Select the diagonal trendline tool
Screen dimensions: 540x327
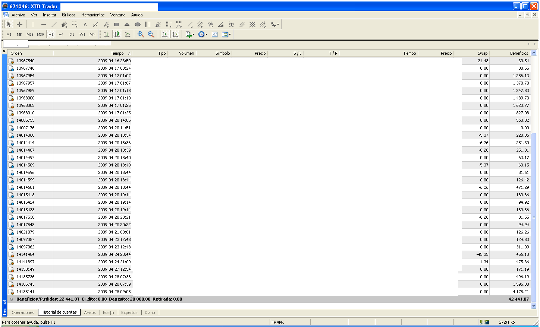[x=54, y=25]
